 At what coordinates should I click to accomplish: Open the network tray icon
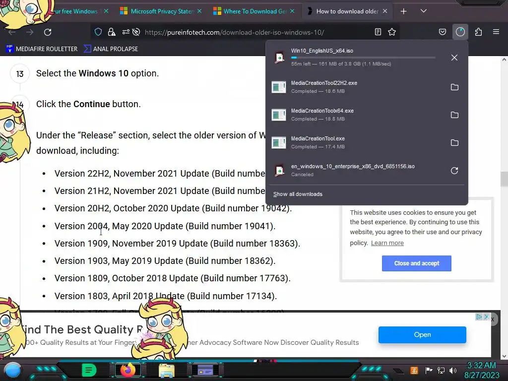coord(441,370)
